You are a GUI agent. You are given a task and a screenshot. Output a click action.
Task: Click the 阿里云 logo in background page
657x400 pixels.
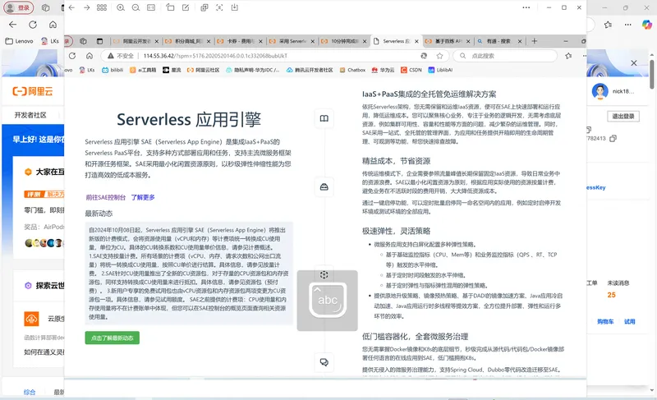(33, 91)
